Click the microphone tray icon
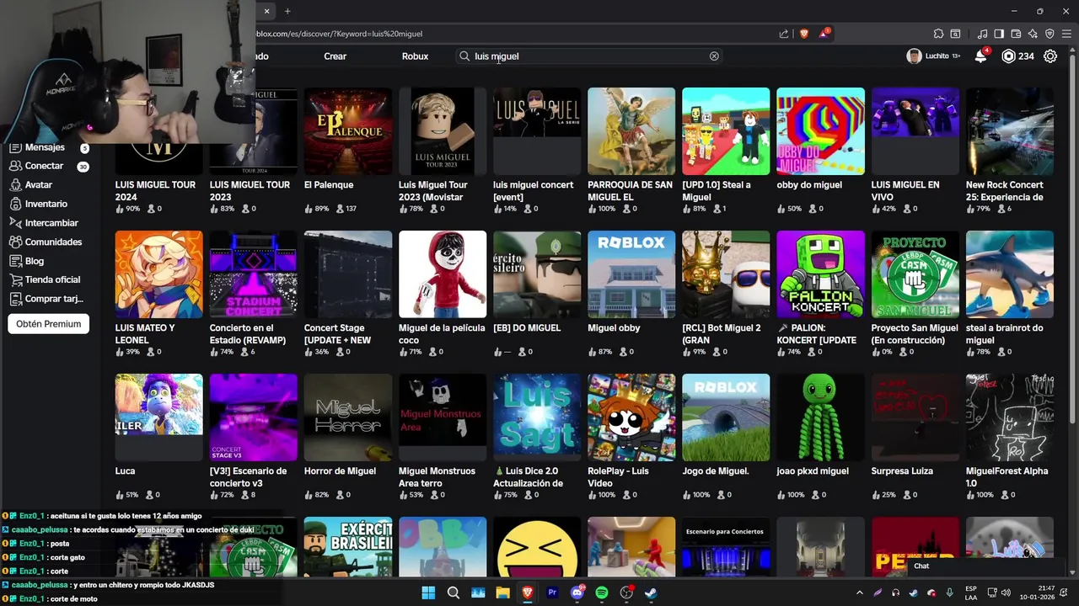 tap(950, 593)
